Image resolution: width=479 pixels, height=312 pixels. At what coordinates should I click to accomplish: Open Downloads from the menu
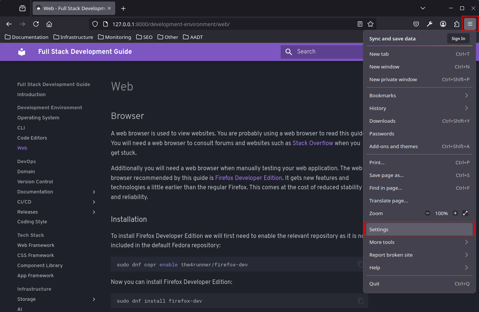419,121
